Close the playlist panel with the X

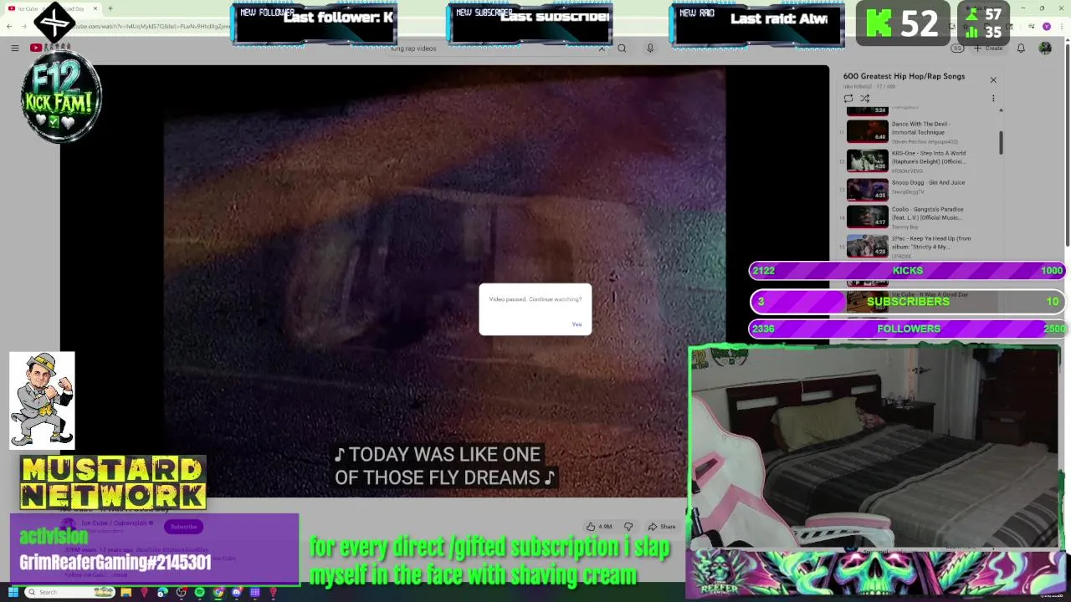coord(993,80)
